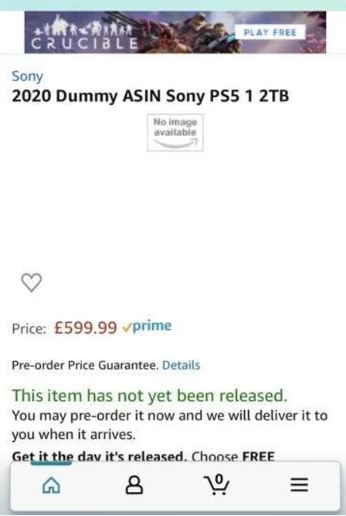Open Pre-order Price Guarantee Details link
The width and height of the screenshot is (346, 516).
coord(181,365)
